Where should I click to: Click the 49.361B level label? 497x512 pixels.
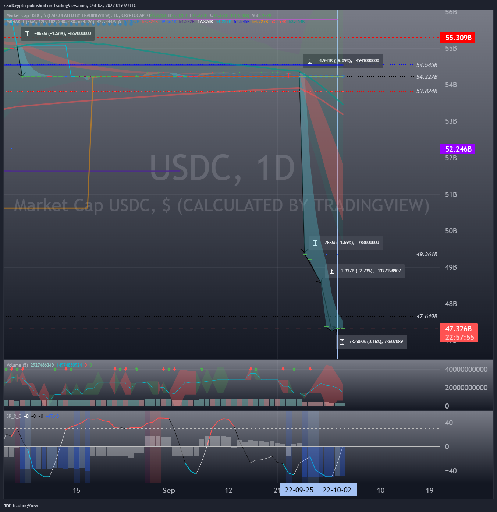coord(427,254)
